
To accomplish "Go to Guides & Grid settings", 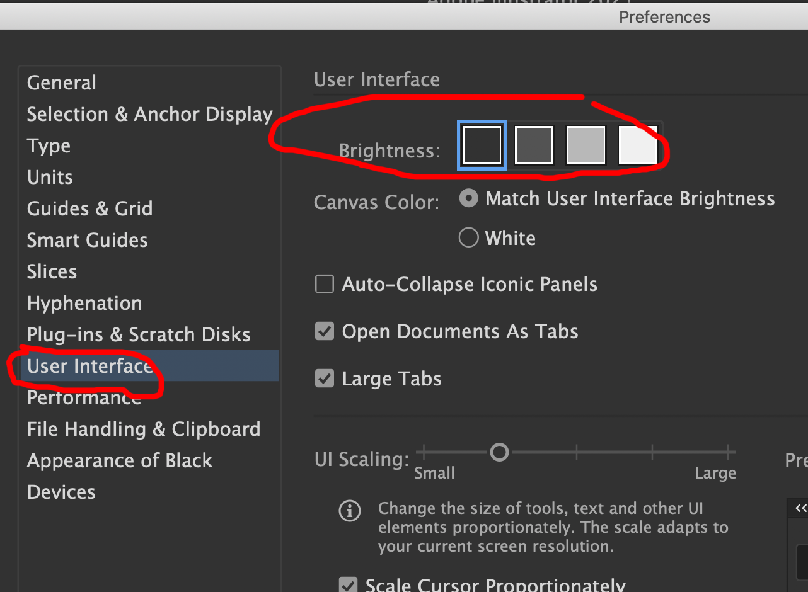I will click(89, 208).
